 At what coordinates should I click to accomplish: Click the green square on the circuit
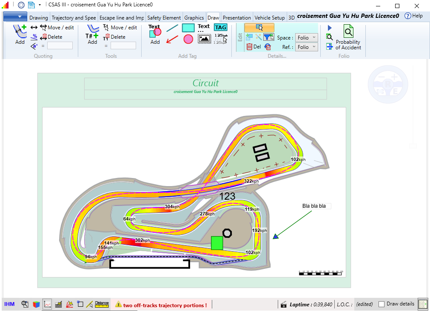[x=217, y=243]
